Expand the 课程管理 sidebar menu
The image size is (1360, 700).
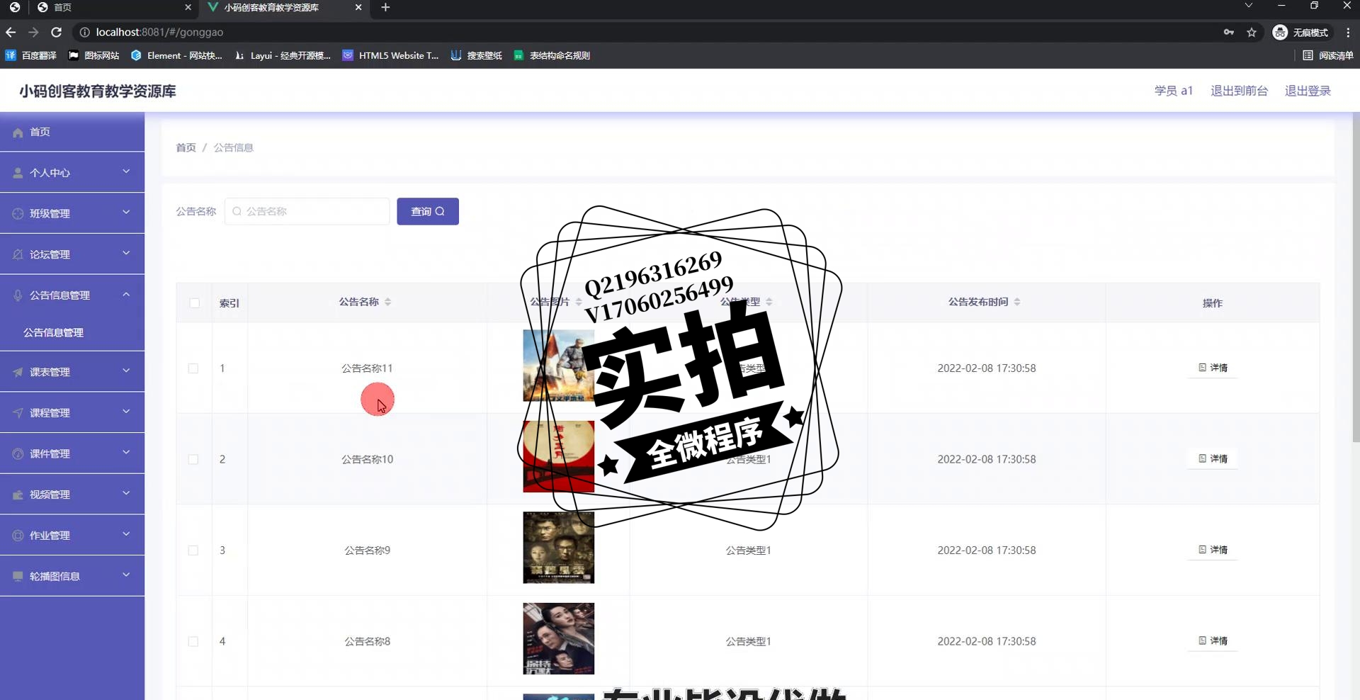coord(72,412)
